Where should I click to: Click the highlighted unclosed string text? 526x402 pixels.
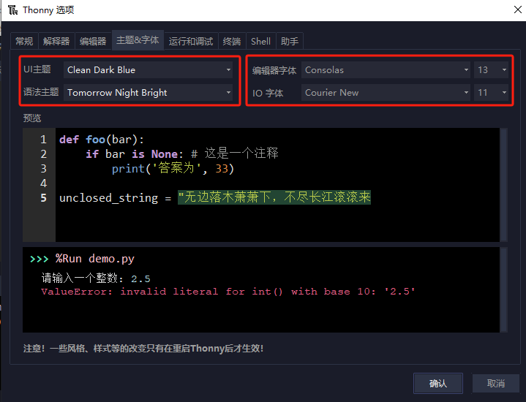pos(274,197)
